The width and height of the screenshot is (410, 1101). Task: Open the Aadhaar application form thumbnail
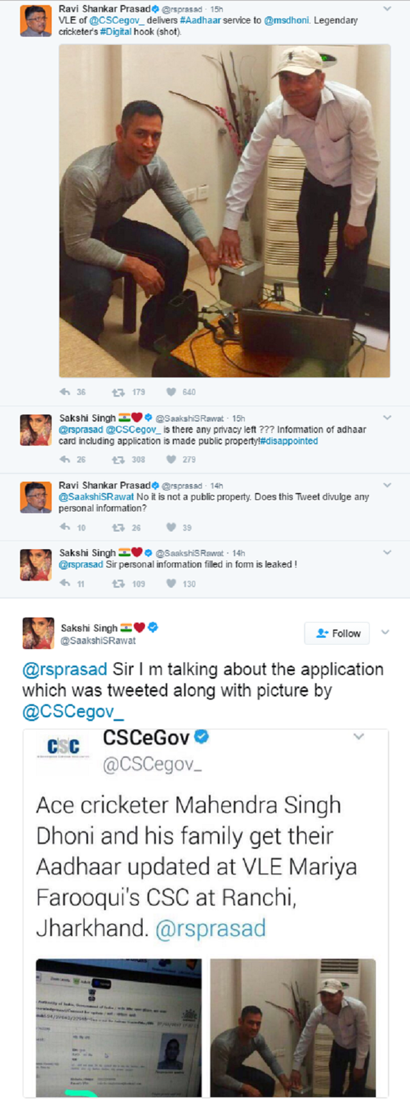point(118,1027)
